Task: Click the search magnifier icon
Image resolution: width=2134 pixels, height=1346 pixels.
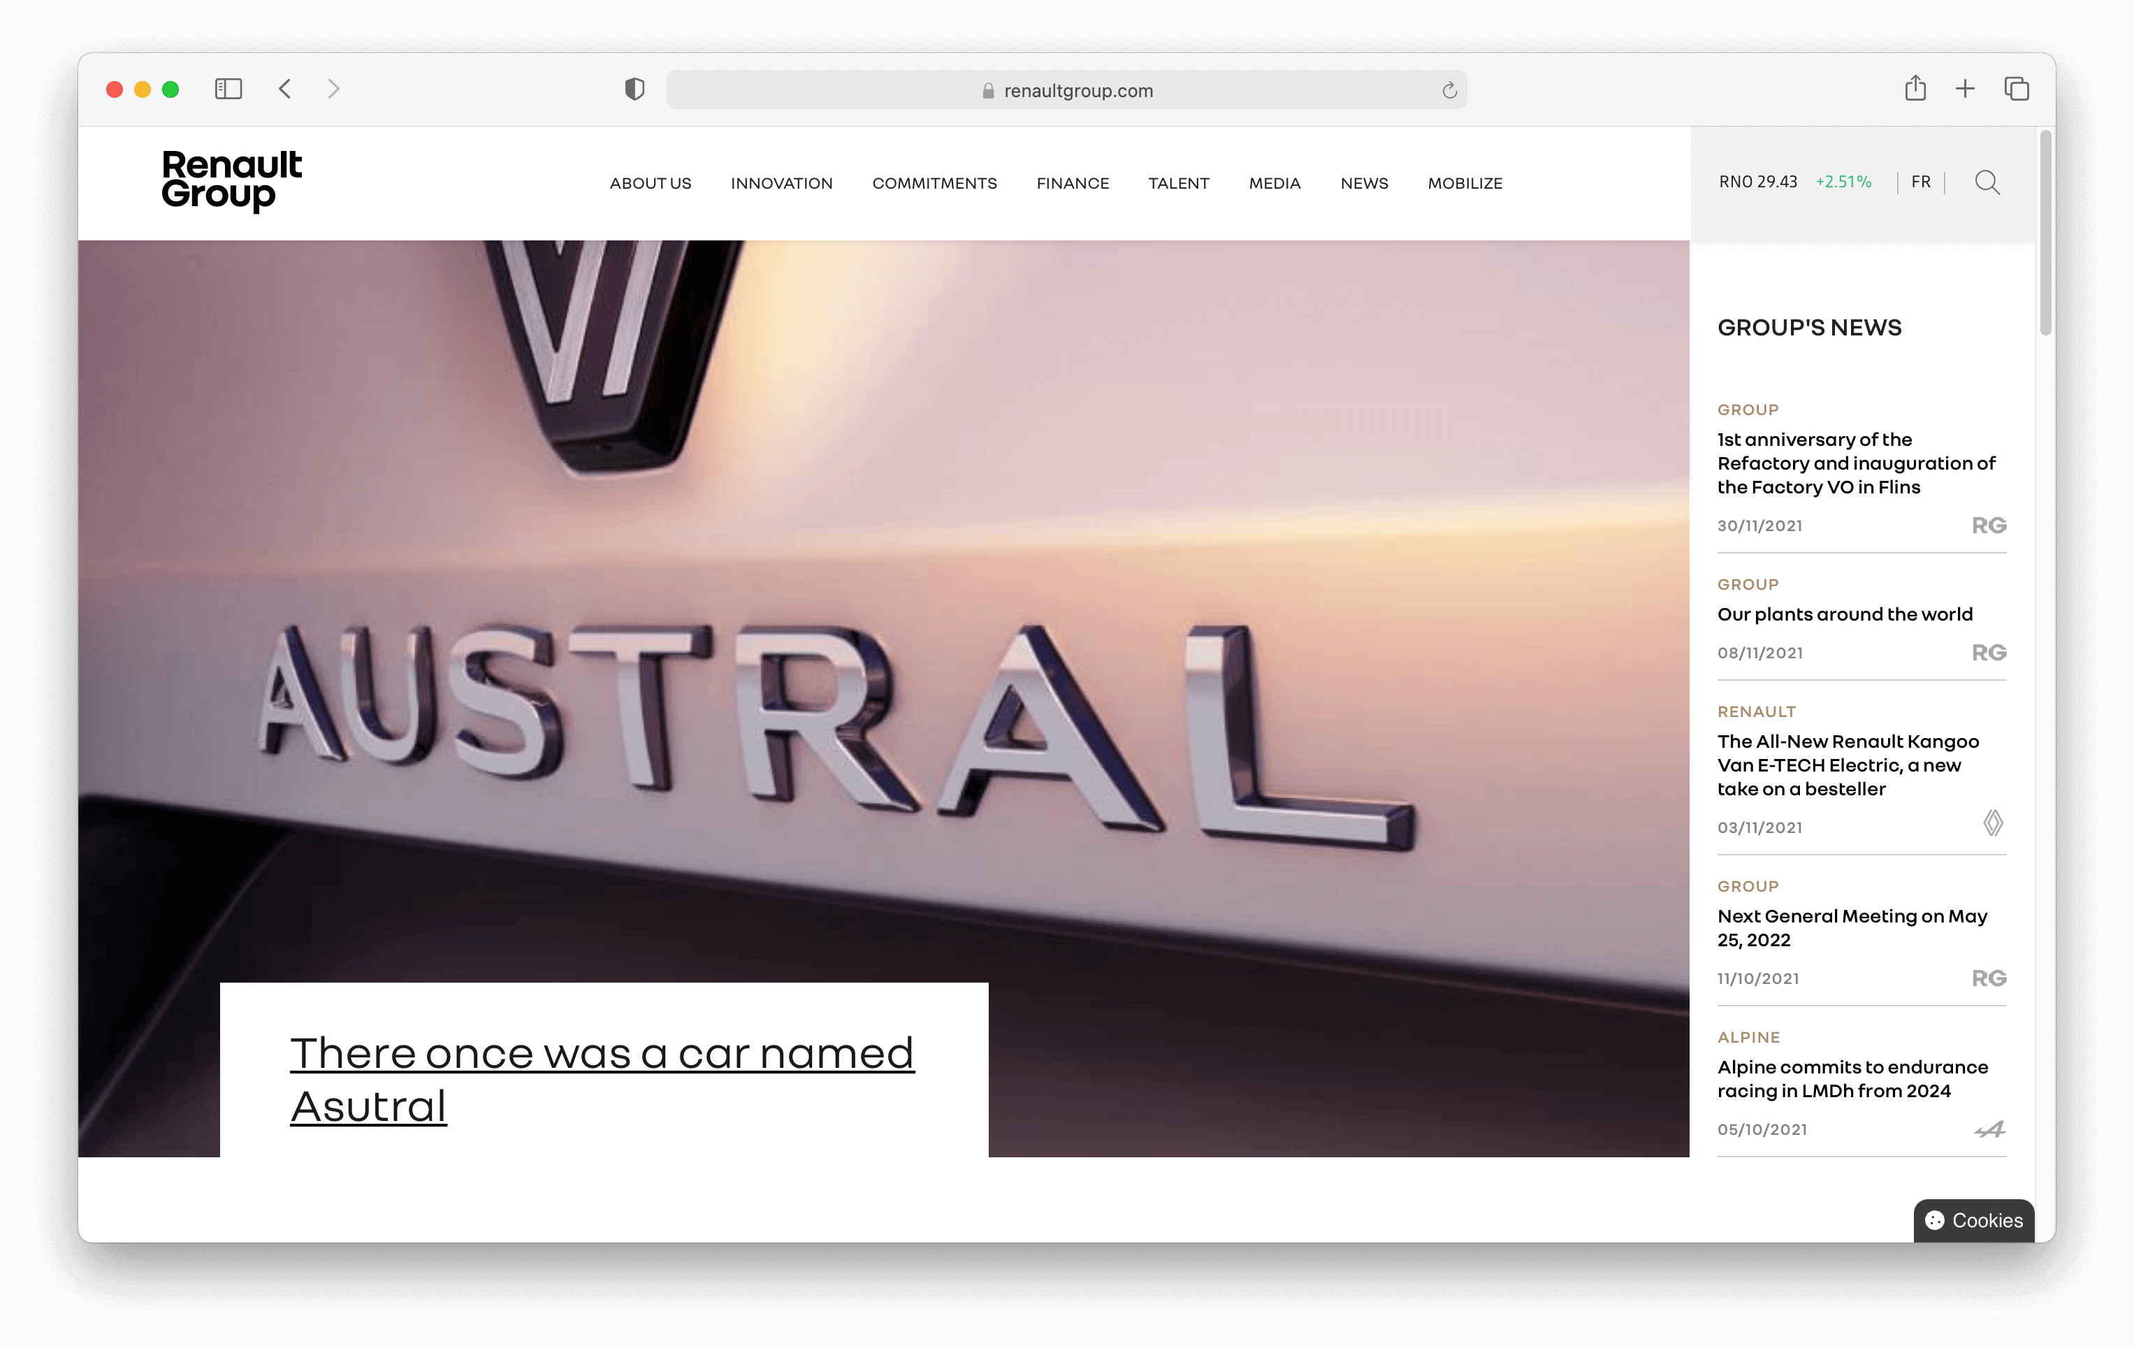Action: tap(1987, 182)
